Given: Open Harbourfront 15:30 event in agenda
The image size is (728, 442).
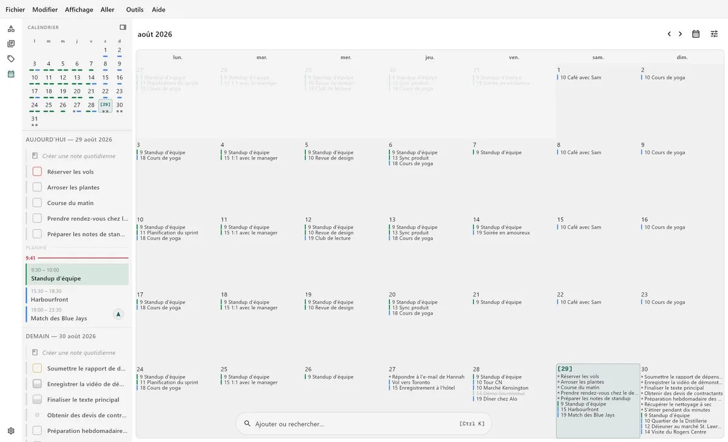Looking at the screenshot, I should (x=77, y=295).
